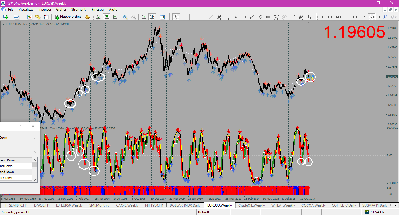399x215 pixels.
Task: Switch chart to Bar Chart mode
Action: (x=98, y=17)
